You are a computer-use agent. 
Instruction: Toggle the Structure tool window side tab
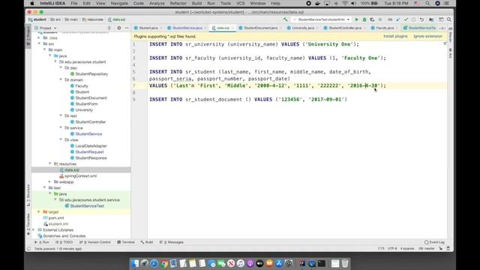click(28, 195)
